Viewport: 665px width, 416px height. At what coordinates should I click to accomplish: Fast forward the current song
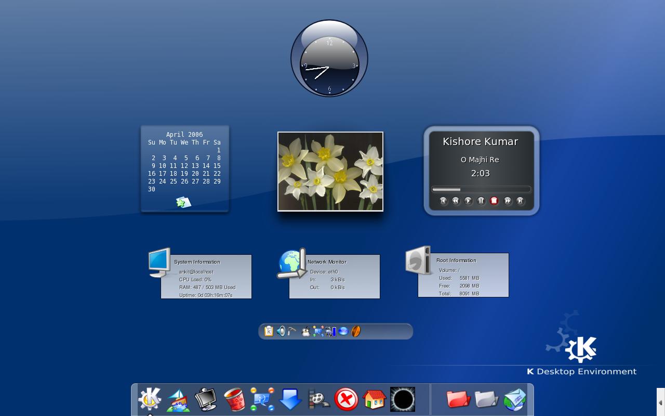508,201
